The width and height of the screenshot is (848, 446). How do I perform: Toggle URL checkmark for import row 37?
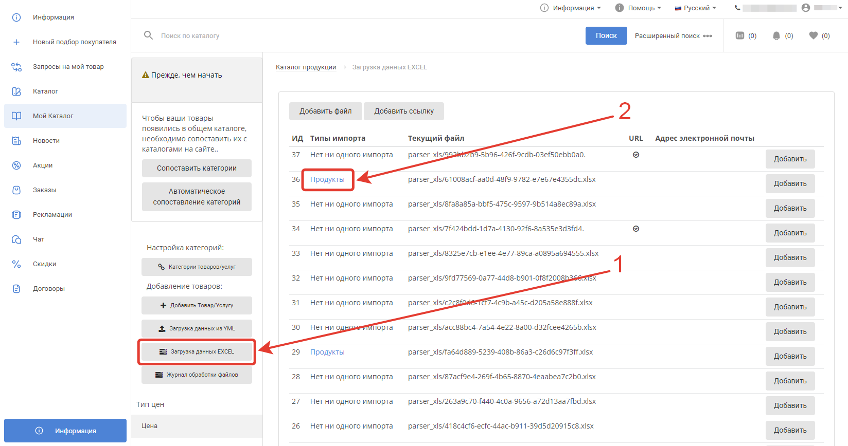[x=636, y=155]
